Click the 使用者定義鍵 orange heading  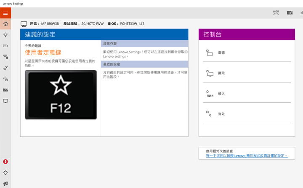pyautogui.click(x=43, y=52)
